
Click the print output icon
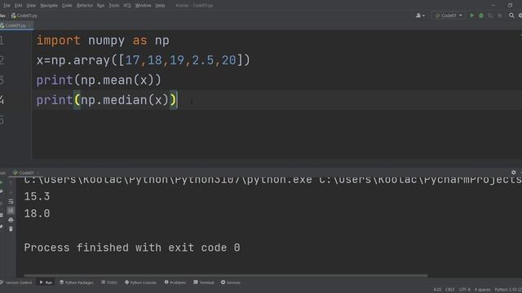(11, 220)
